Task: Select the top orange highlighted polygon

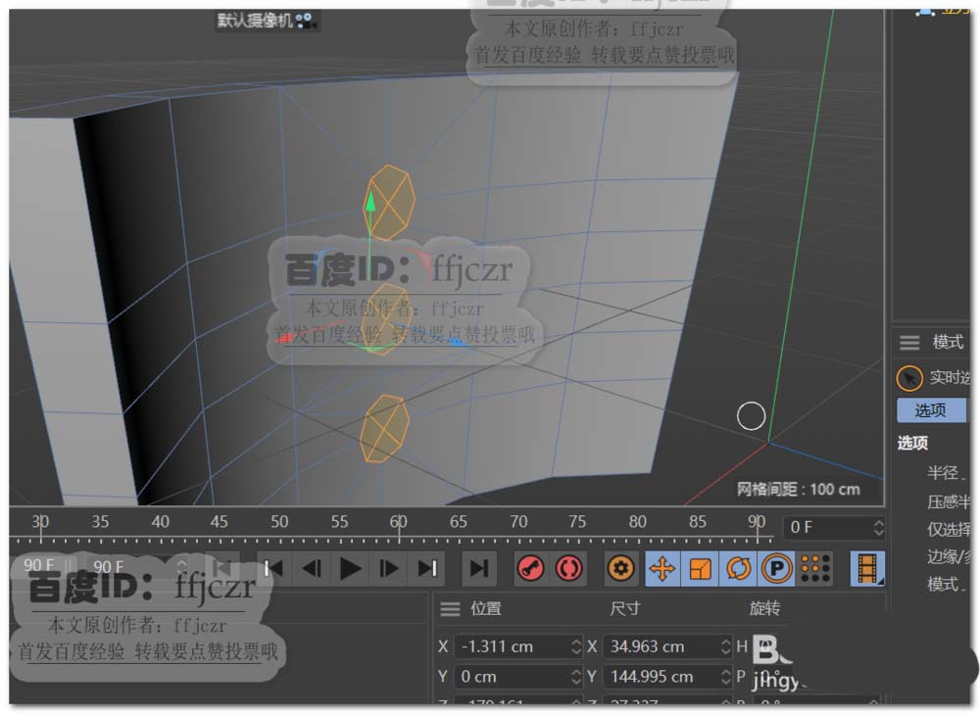Action: click(389, 203)
